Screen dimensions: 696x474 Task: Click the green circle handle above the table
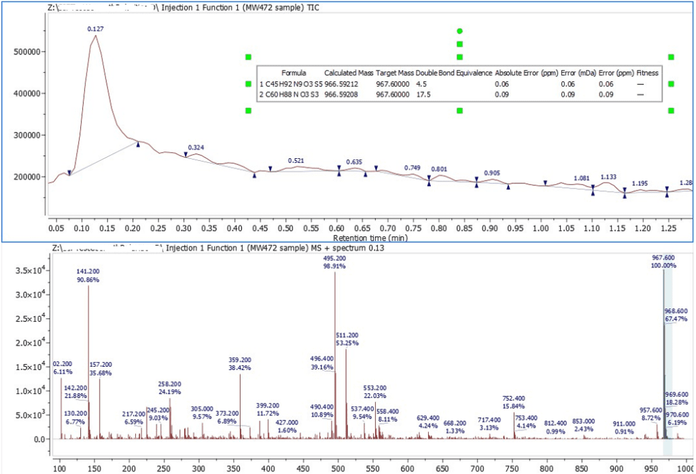coord(459,30)
